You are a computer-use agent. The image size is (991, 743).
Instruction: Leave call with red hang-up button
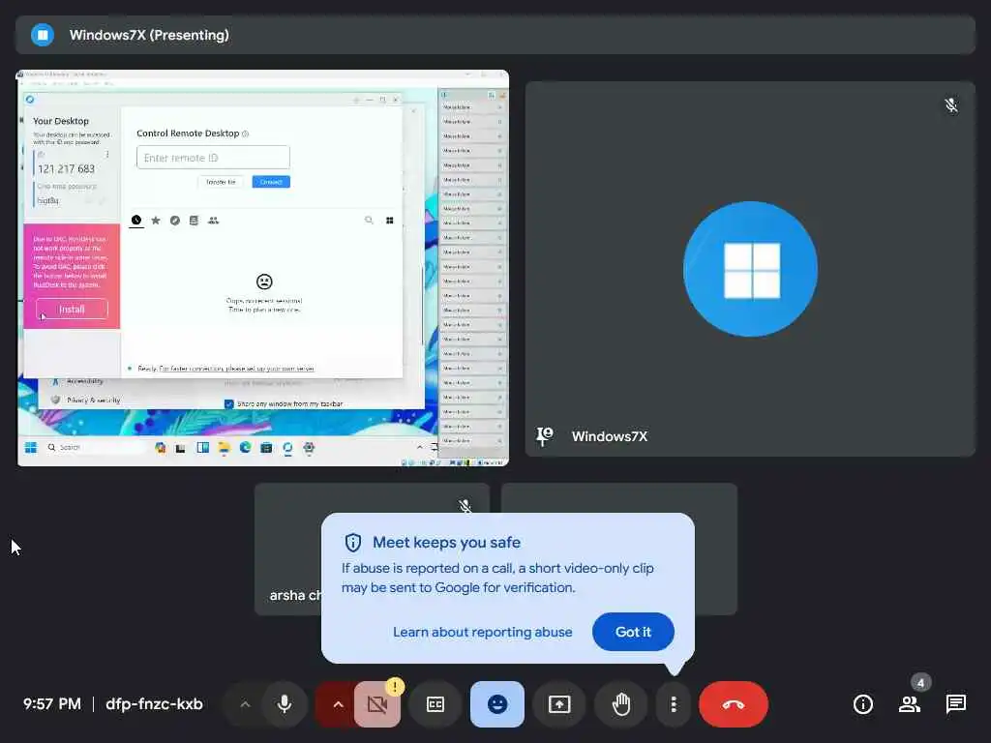(734, 704)
